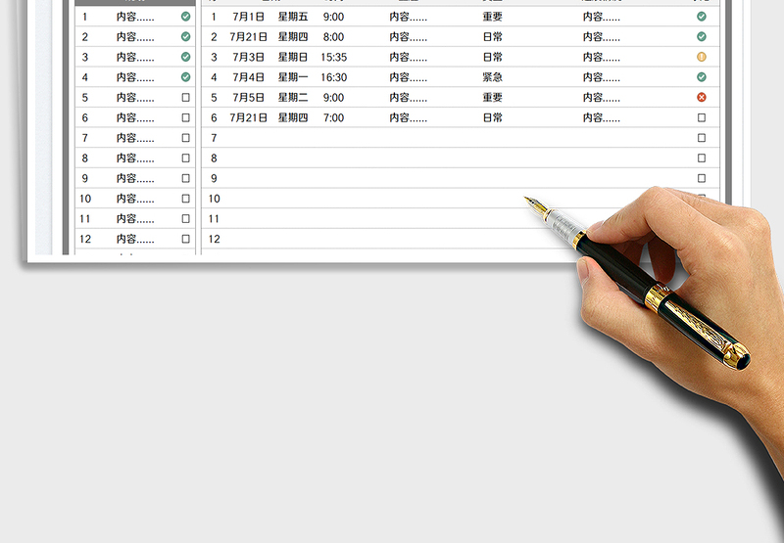Click green status check in 7月1日 row
The width and height of the screenshot is (784, 543).
[701, 17]
